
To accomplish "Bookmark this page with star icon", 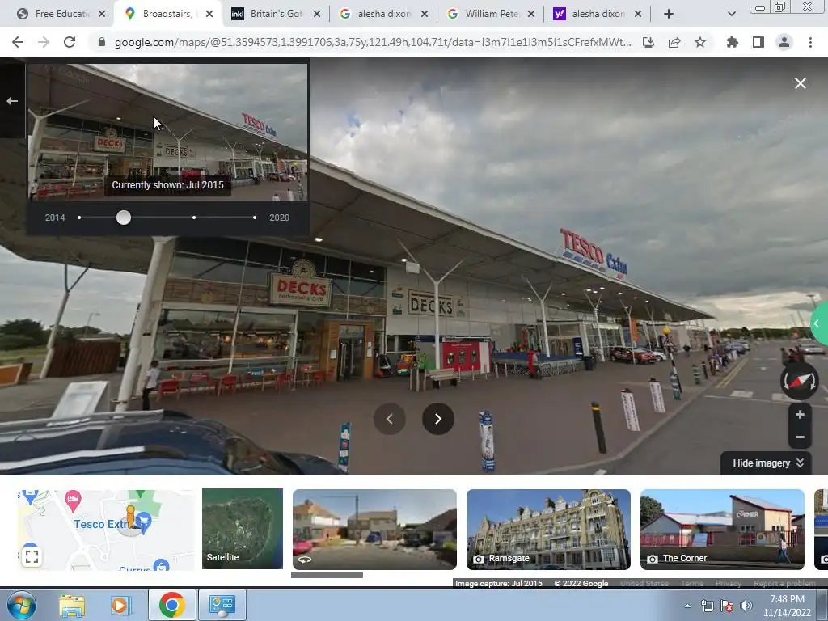I will pos(700,42).
